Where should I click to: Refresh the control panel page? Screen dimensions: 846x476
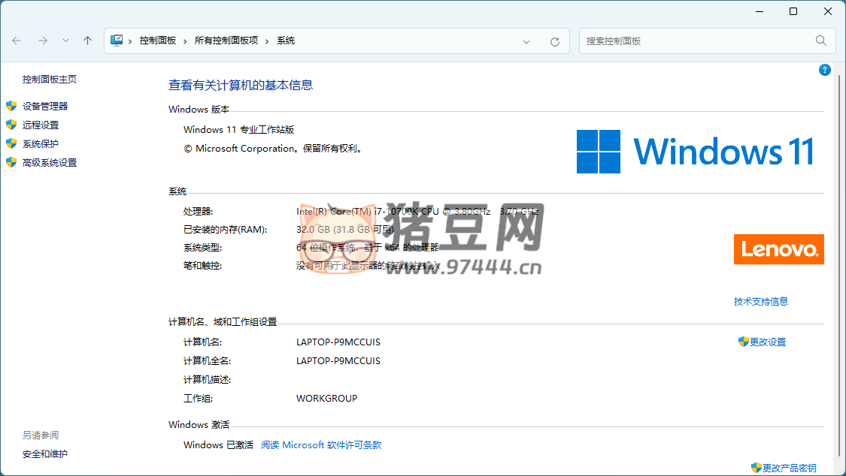[x=555, y=41]
